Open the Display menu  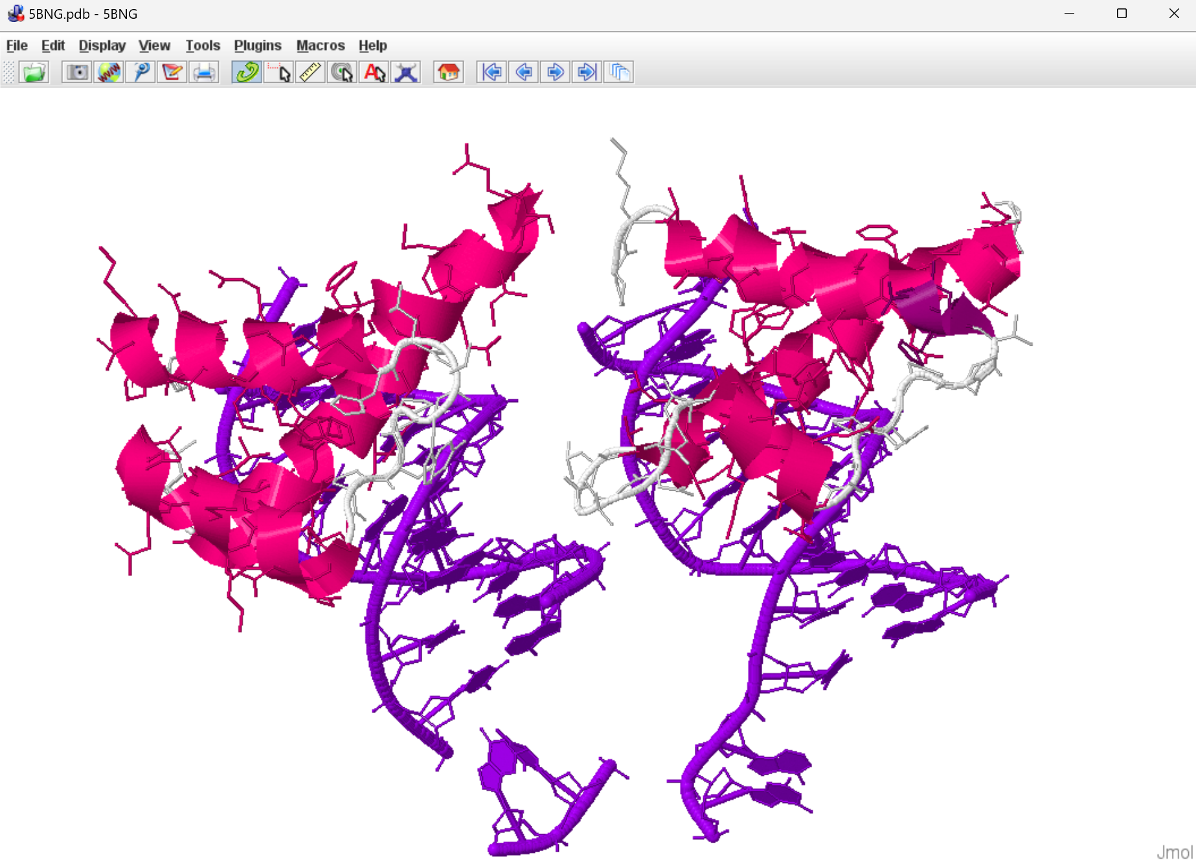click(102, 45)
